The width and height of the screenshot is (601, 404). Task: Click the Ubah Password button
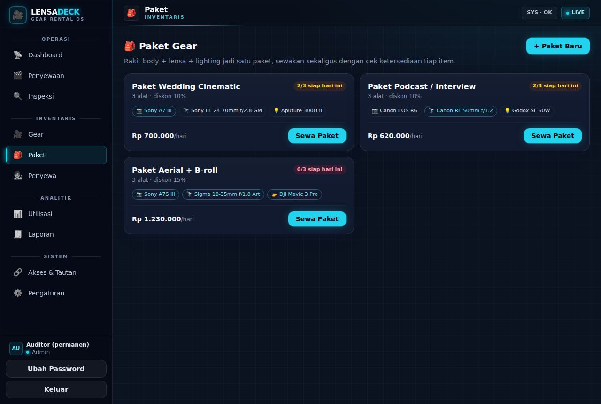[x=56, y=369]
